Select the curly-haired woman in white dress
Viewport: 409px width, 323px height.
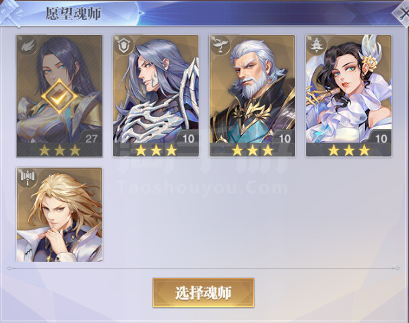[x=349, y=96]
